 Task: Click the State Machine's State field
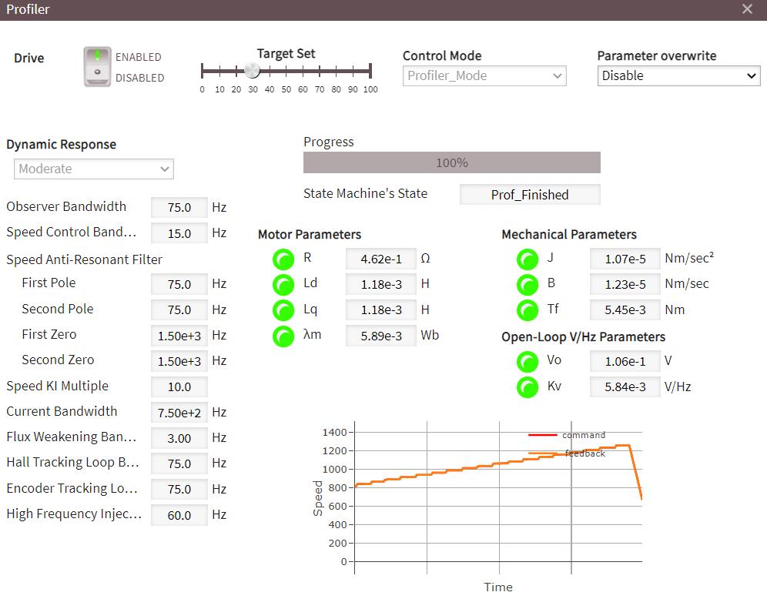pyautogui.click(x=529, y=195)
